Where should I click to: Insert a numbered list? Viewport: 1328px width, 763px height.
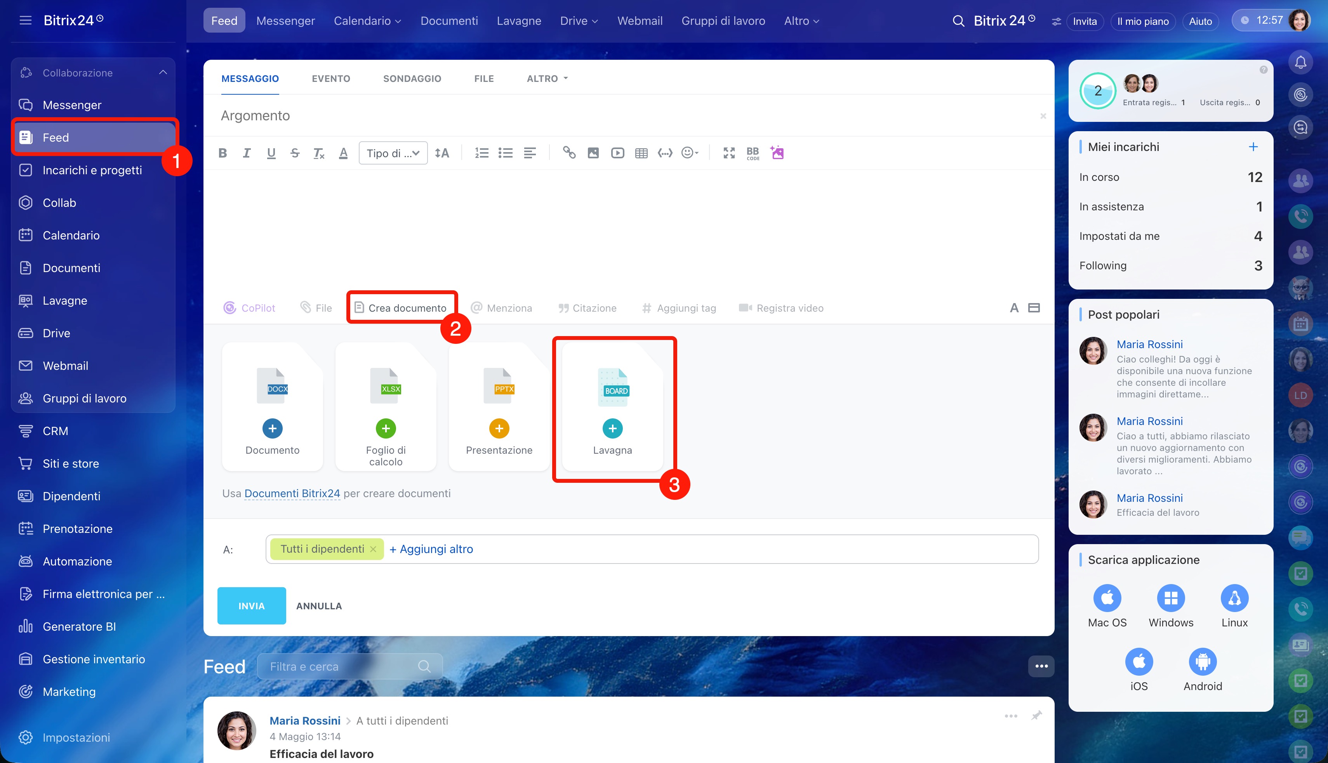point(481,153)
